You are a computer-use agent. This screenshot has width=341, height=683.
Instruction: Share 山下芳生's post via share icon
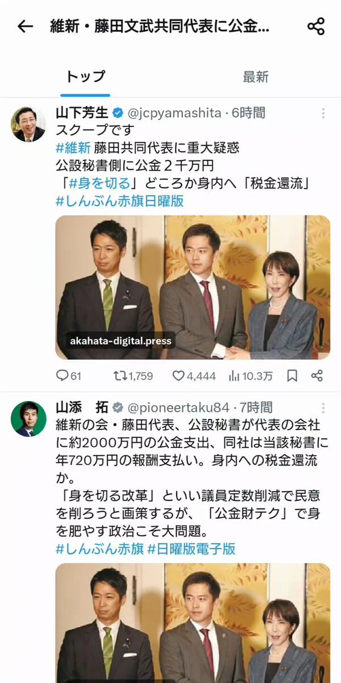point(317,376)
